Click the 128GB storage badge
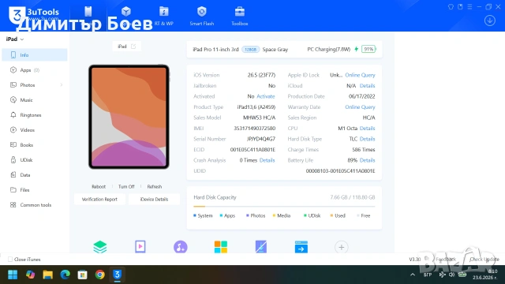This screenshot has height=284, width=505. 251,49
